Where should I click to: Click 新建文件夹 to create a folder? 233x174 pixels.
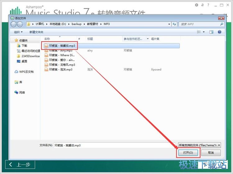(x=36, y=32)
